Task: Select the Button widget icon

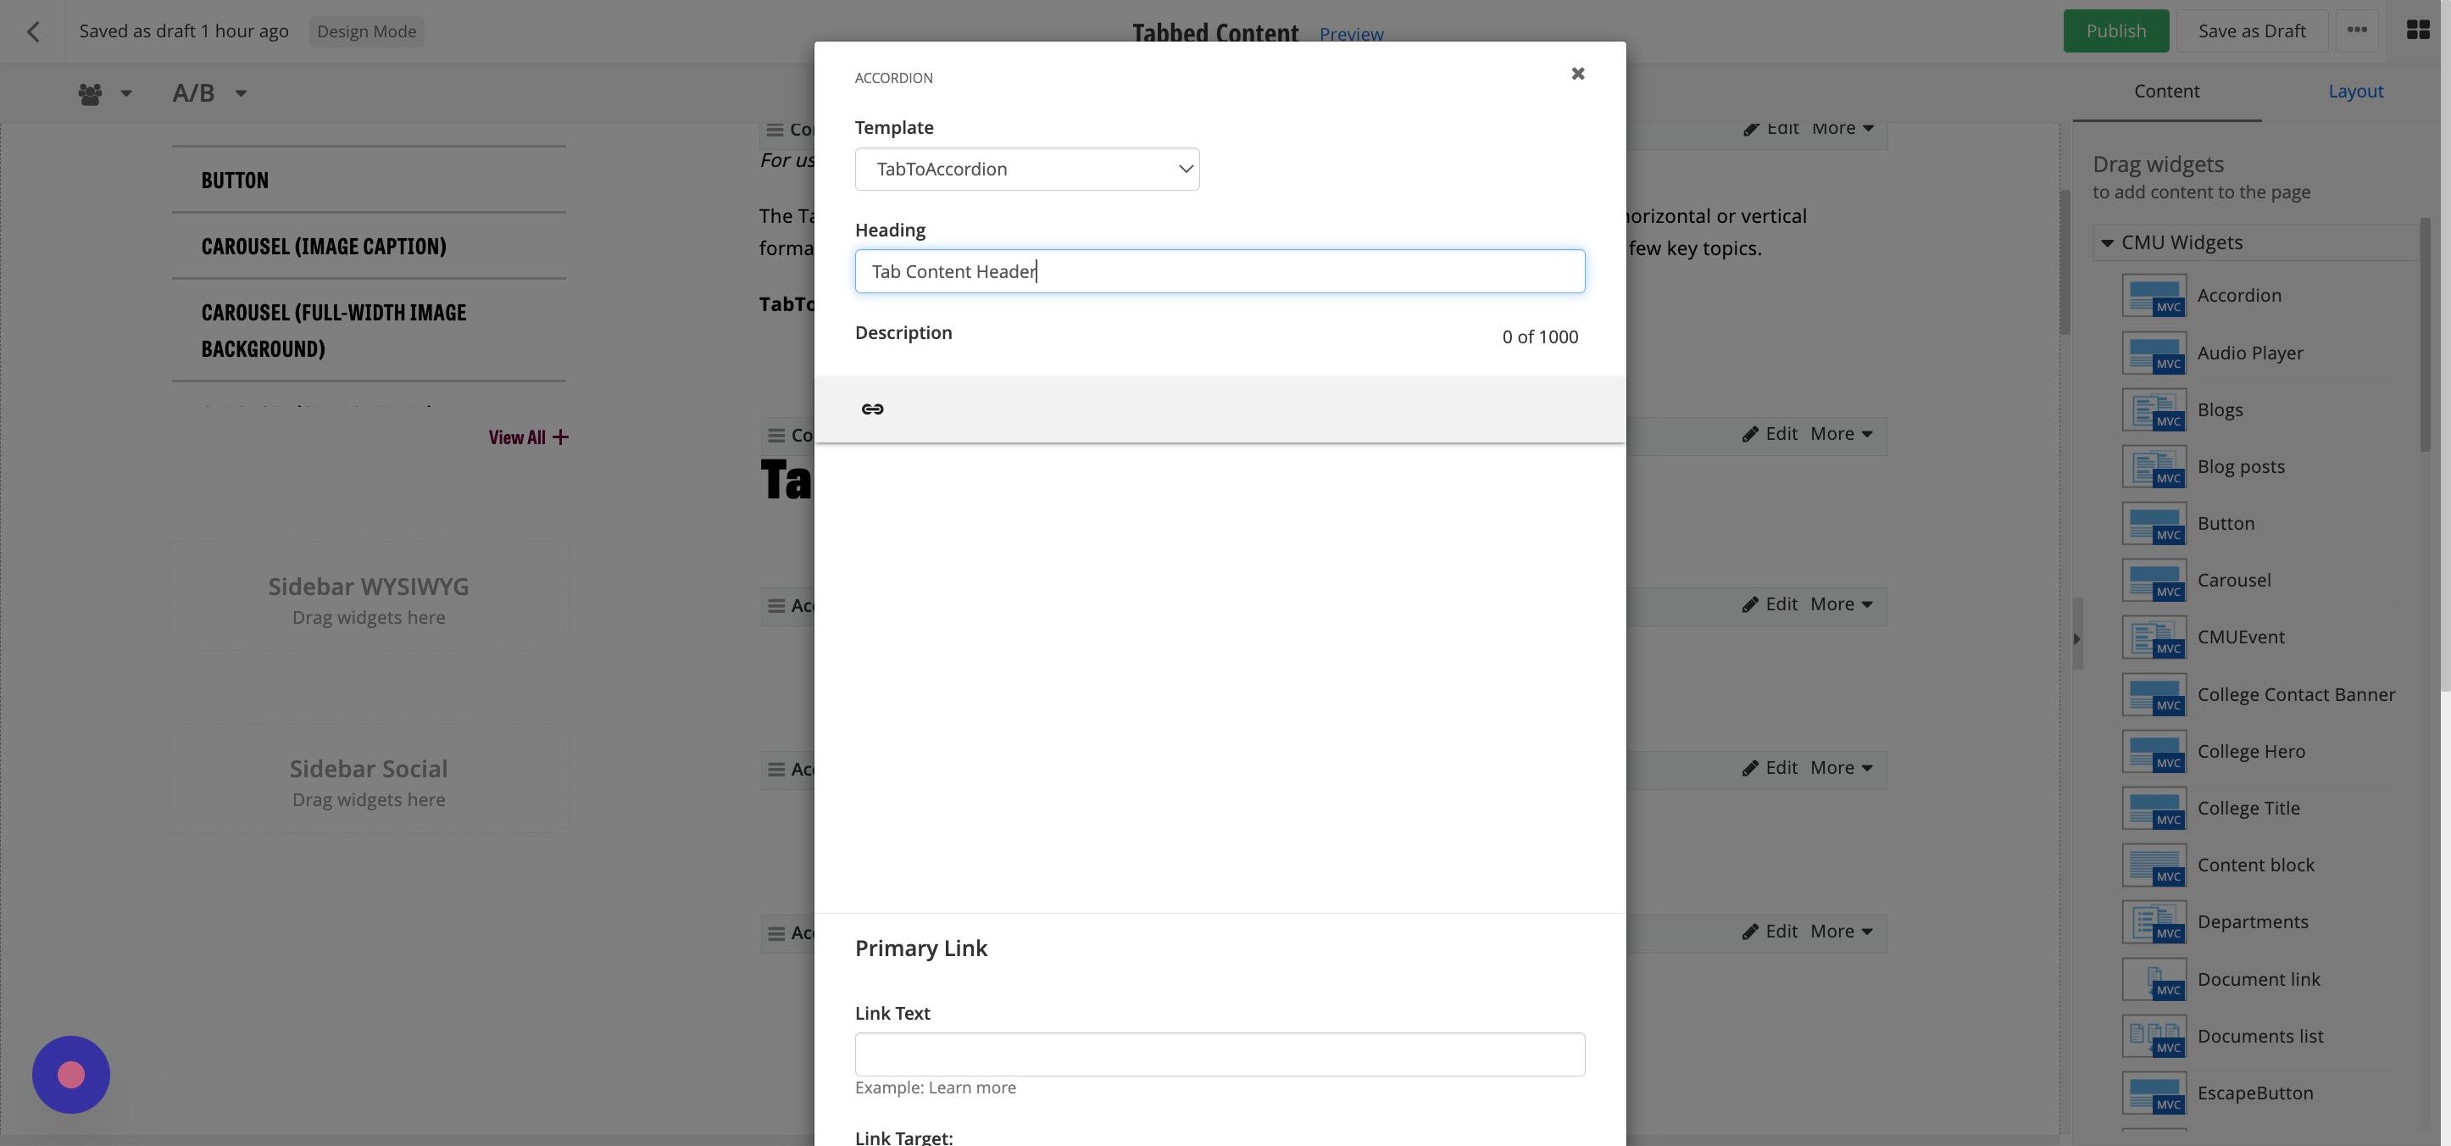Action: 2154,524
